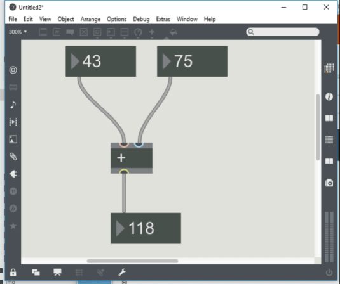Viewport: 340px width, 284px height.
Task: Add a new object box from toolbar
Action: click(x=43, y=32)
